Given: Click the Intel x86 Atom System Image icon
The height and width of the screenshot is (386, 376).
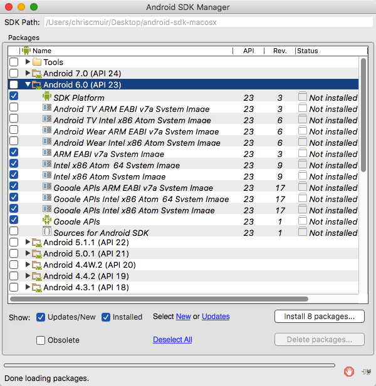Looking at the screenshot, I should coord(47,175).
